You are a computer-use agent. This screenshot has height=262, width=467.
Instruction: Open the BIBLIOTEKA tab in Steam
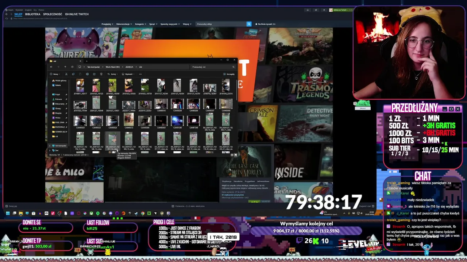click(33, 14)
